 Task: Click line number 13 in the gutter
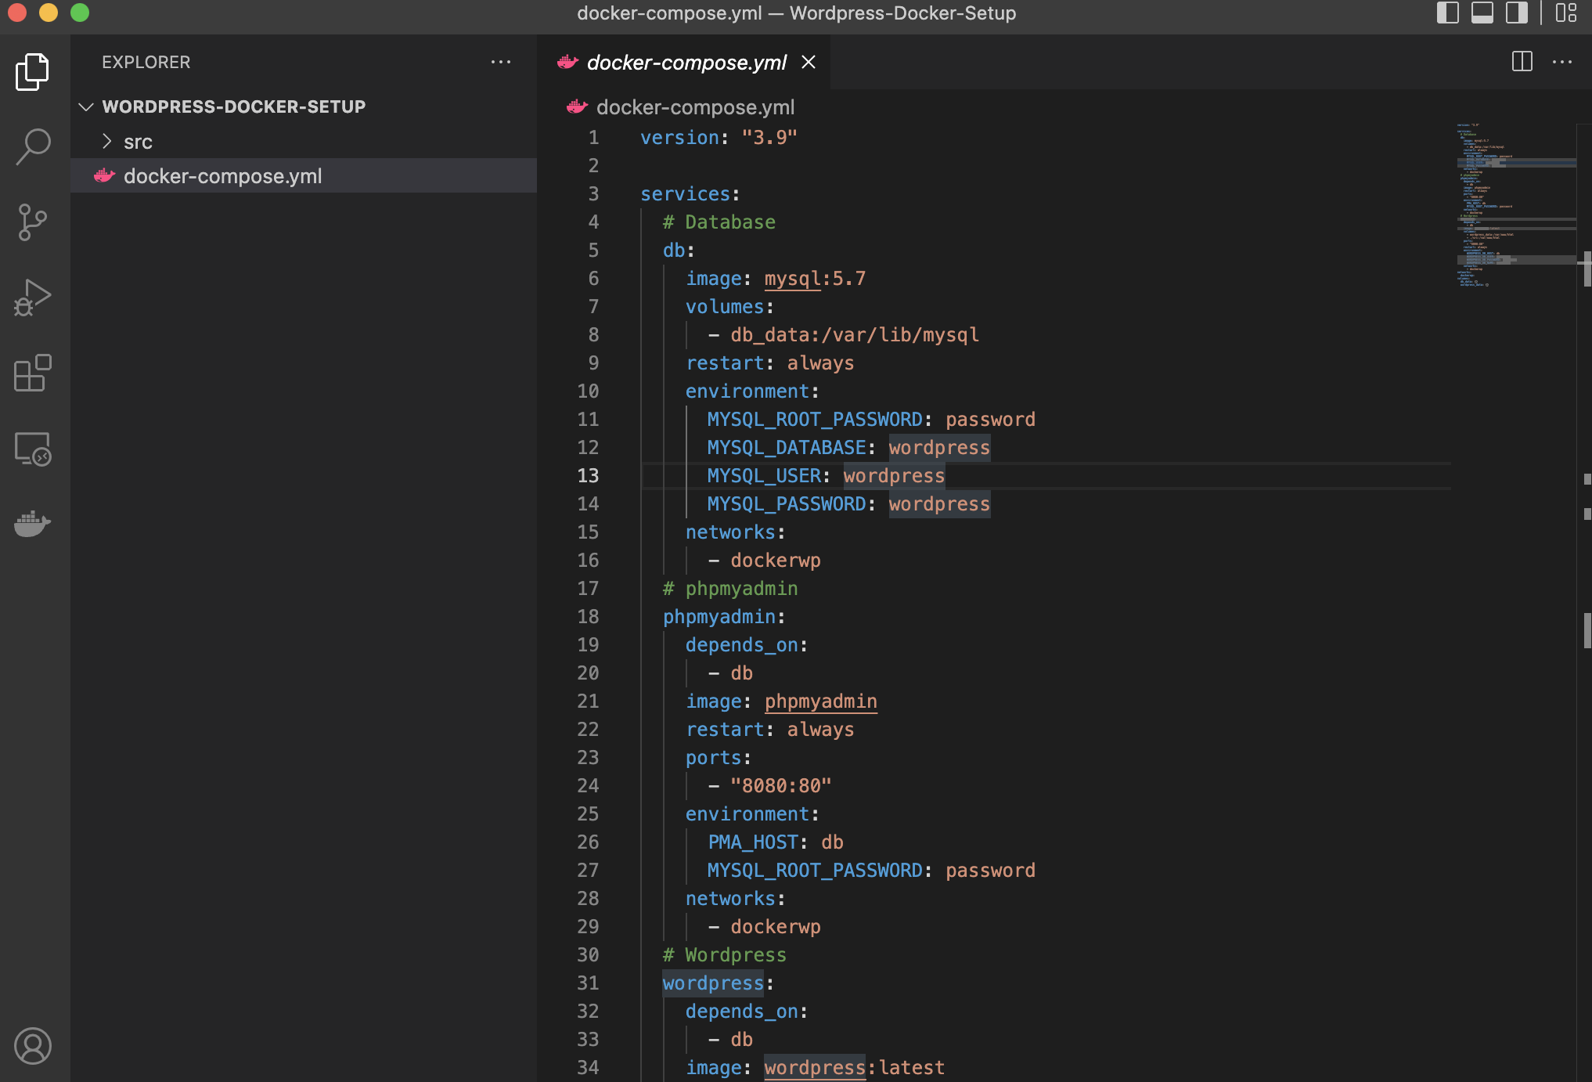tap(588, 476)
